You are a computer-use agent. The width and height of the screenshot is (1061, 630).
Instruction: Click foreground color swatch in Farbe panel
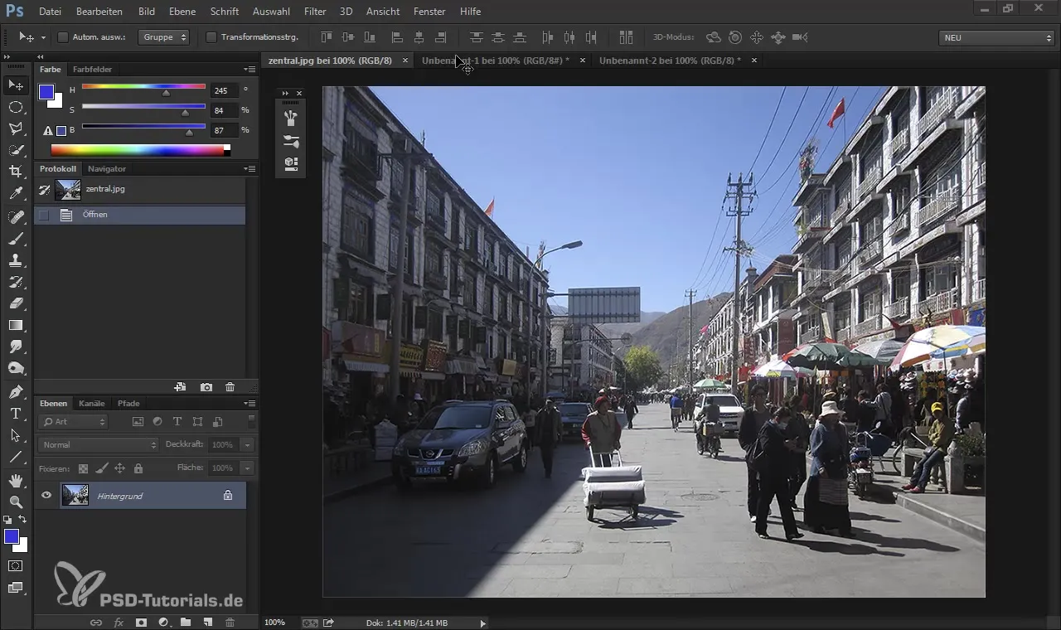point(46,92)
